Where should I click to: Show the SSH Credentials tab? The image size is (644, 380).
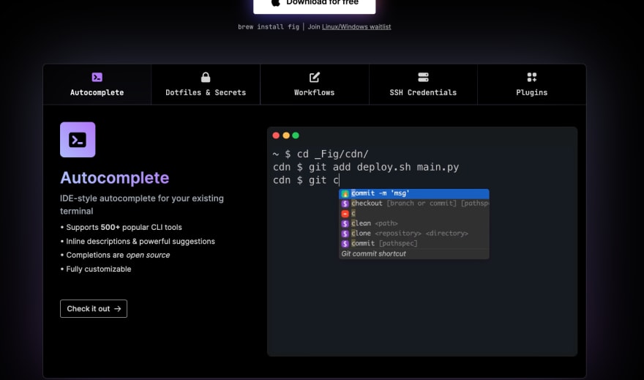[x=423, y=84]
